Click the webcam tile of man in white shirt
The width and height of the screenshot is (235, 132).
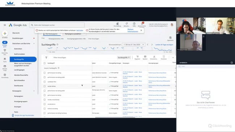220,26
